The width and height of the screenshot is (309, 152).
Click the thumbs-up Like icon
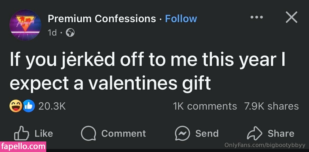tap(21, 134)
